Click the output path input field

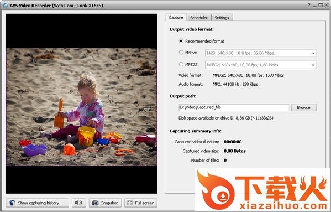point(234,107)
